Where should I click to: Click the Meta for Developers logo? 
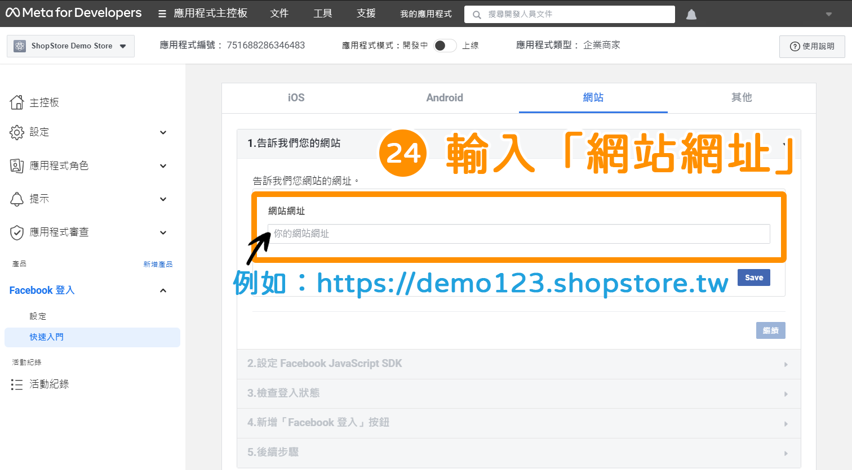tap(73, 13)
